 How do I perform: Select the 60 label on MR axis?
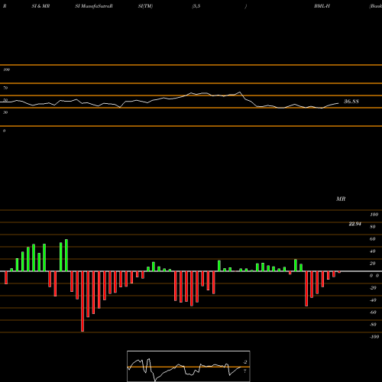click(373, 239)
